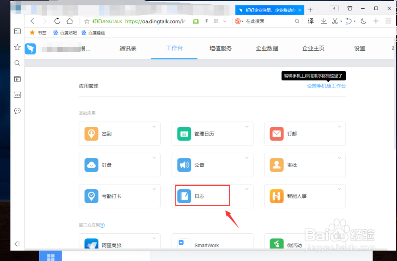397x261 pixels.
Task: Open the 钉邮 mail app icon
Action: pos(276,133)
